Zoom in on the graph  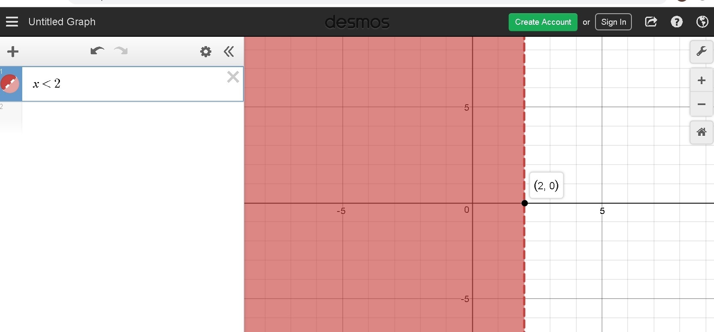click(701, 80)
